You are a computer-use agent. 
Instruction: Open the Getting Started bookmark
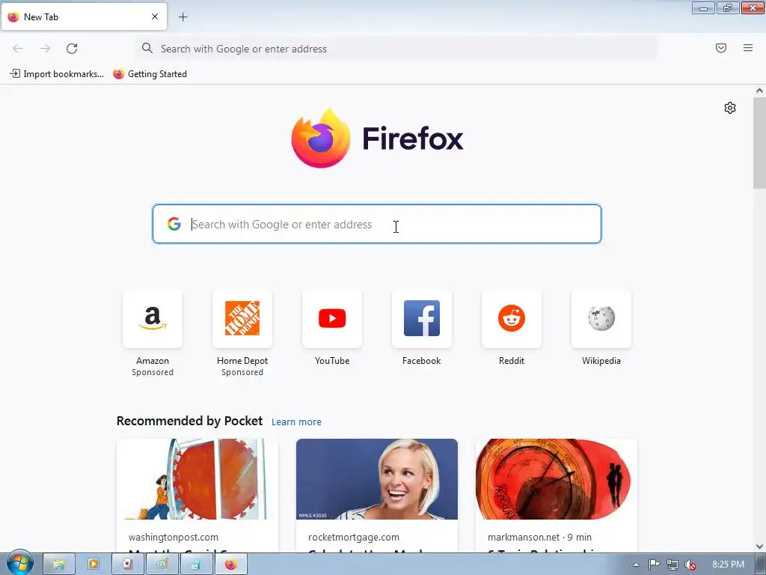coord(150,74)
